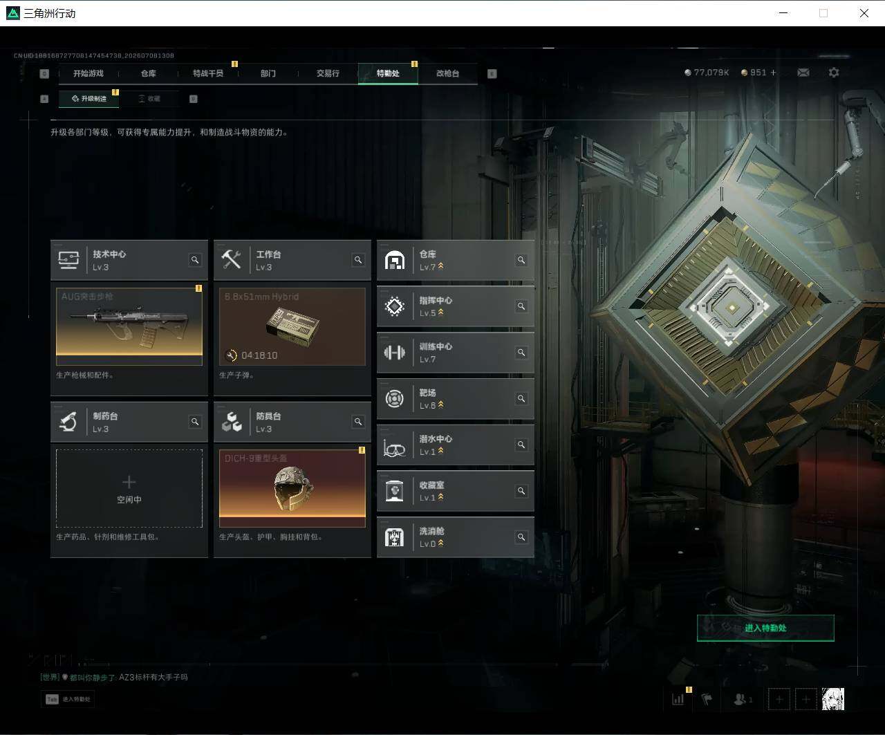Open the 改枪台 tab

coord(447,73)
